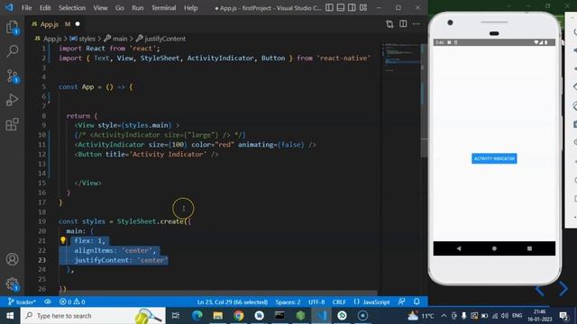577x324 pixels.
Task: Open the File menu
Action: (x=26, y=8)
